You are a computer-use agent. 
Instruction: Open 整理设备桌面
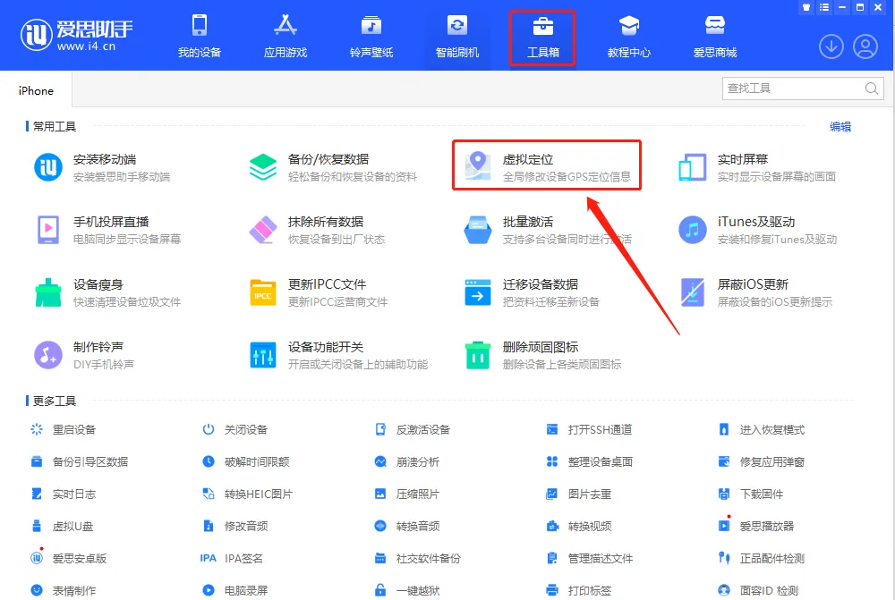pos(589,461)
